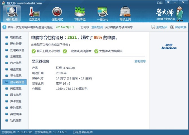The height and width of the screenshot is (135, 189).
Task: Click the detection date 2011年7月3日
Action: click(x=65, y=27)
